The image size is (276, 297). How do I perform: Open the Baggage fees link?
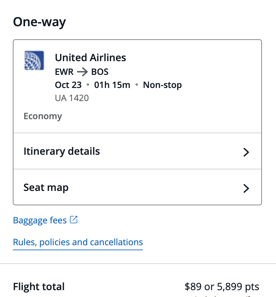[39, 220]
